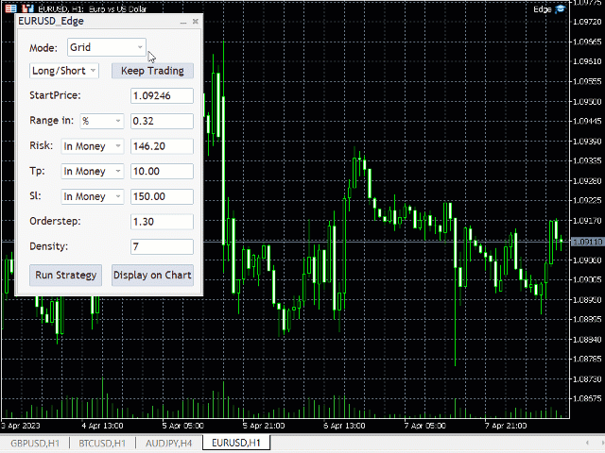Edit the Orderstep field 1.30
605x453 pixels.
point(162,222)
